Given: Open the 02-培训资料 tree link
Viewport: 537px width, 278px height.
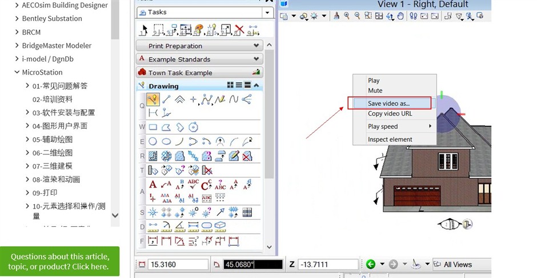Looking at the screenshot, I should (x=53, y=99).
